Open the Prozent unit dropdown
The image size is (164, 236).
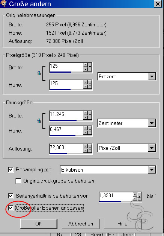152,76
